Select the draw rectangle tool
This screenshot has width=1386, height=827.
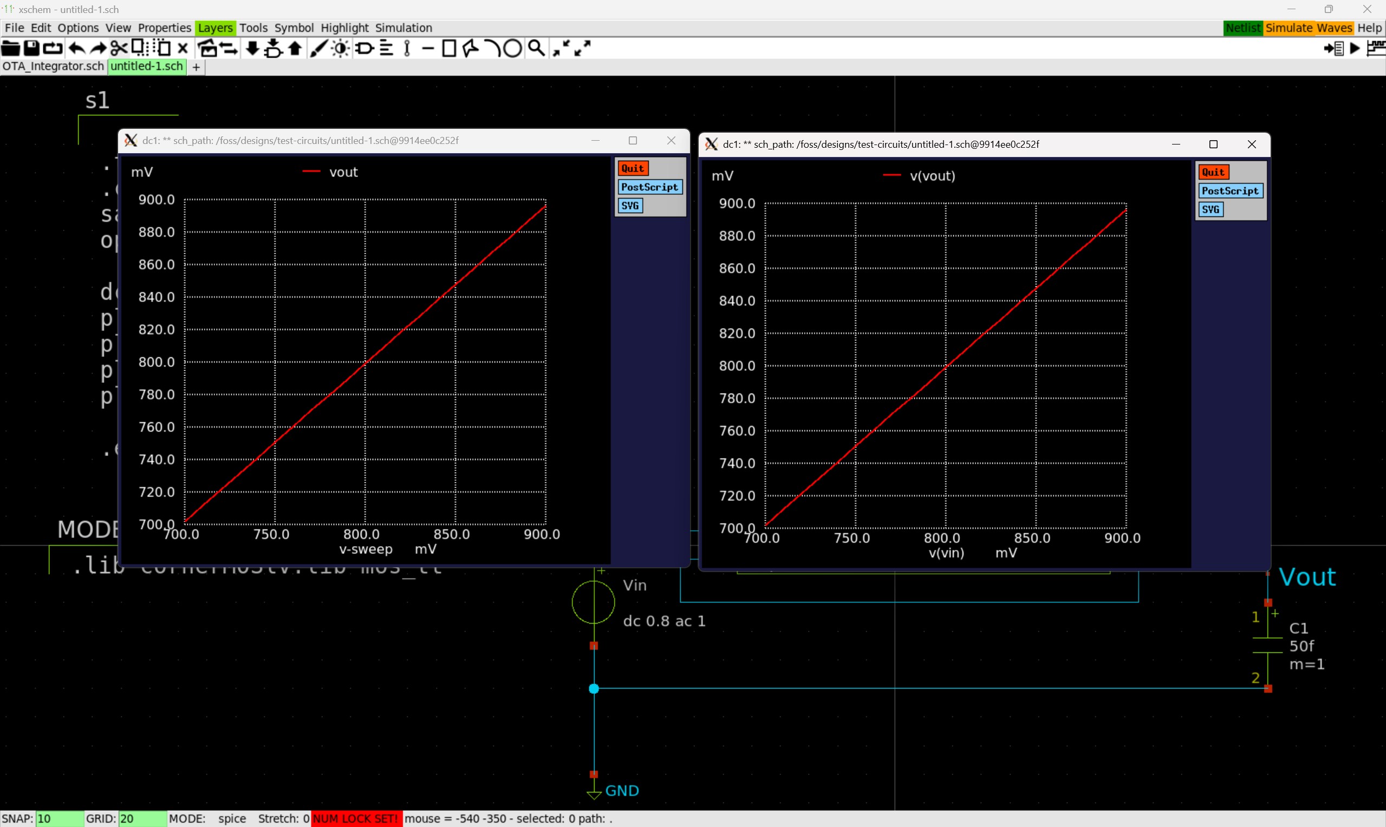[449, 49]
